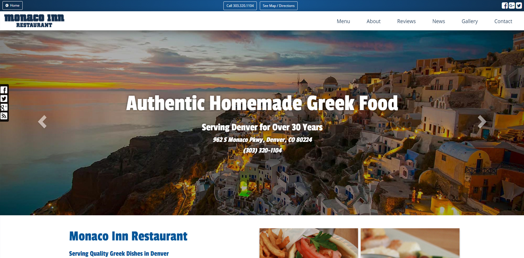
Task: View the Gallery page
Action: point(470,21)
